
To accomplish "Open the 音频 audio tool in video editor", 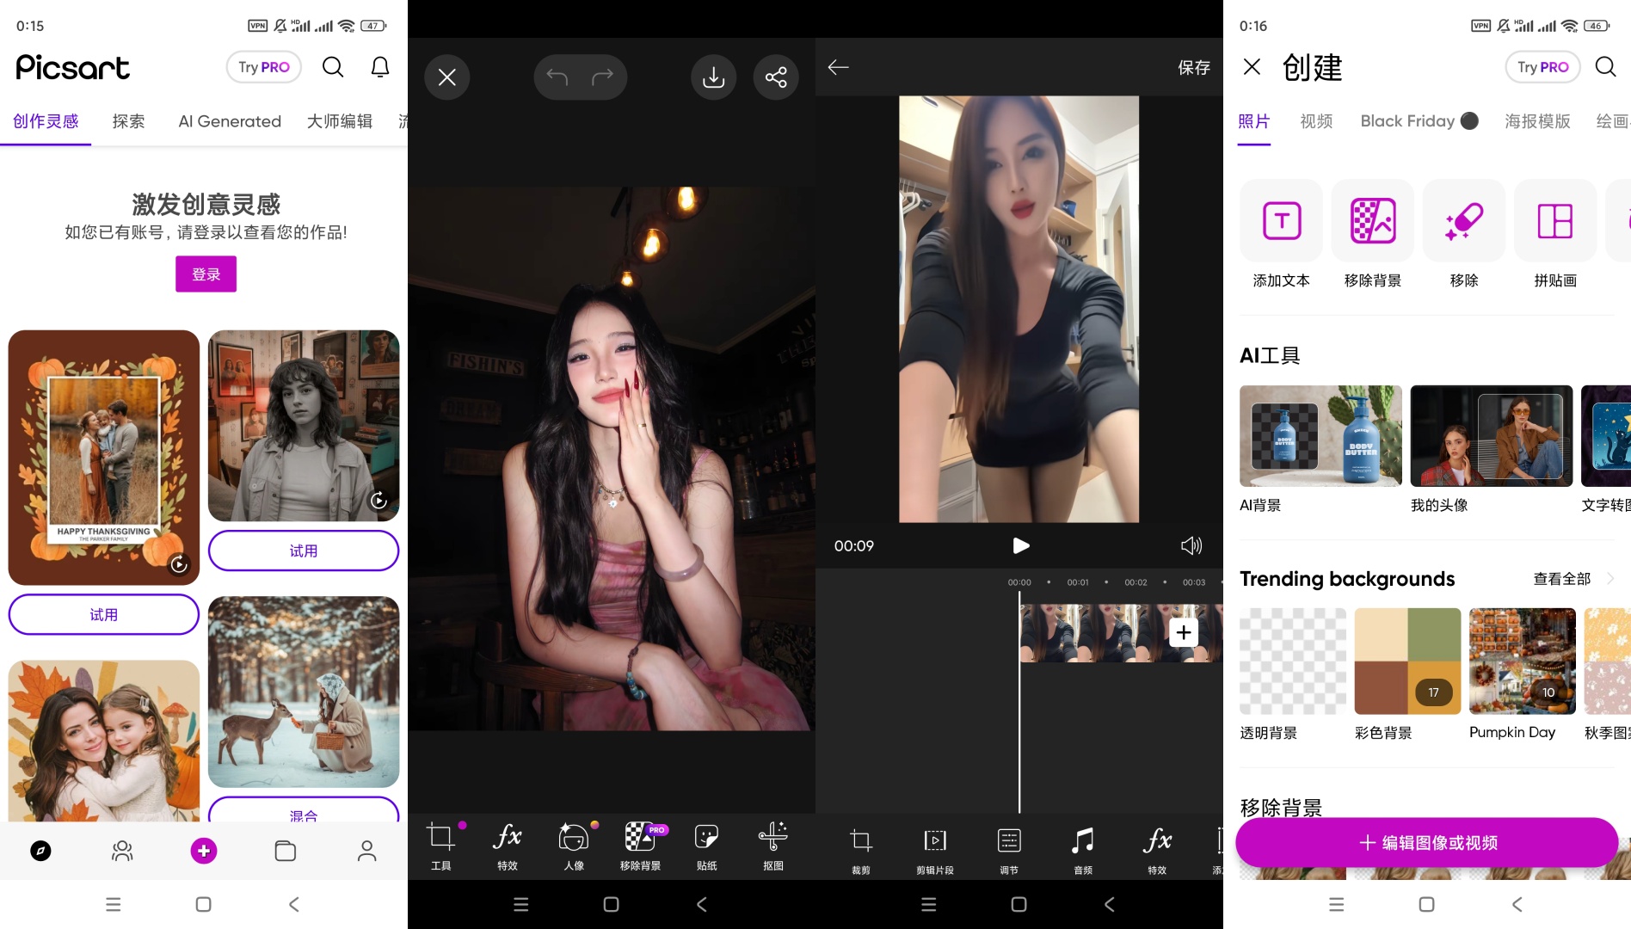I will point(1083,849).
